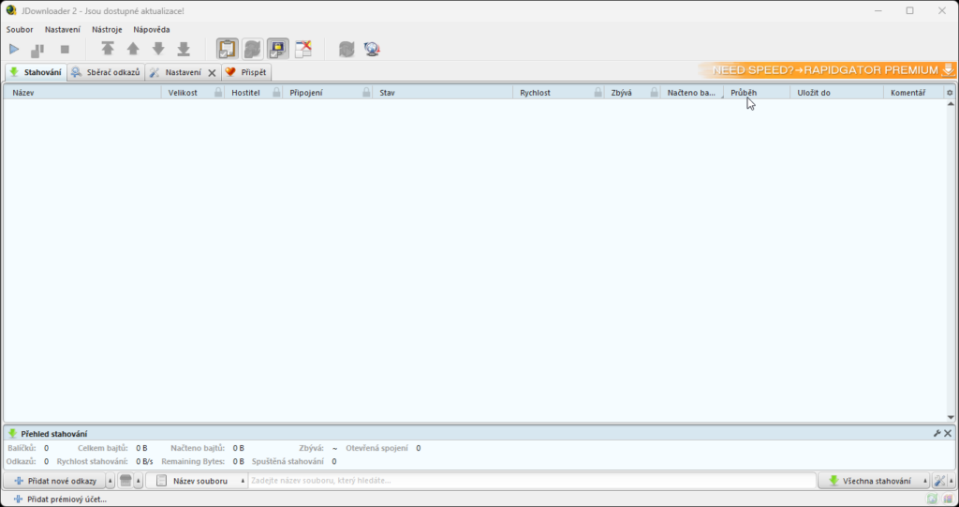Click the file name search input field
Viewport: 959px width, 507px height.
[531, 481]
